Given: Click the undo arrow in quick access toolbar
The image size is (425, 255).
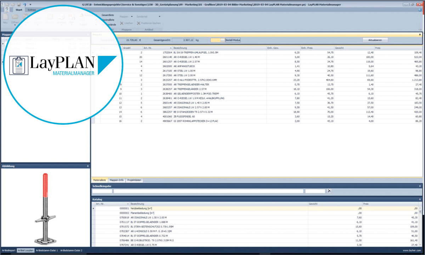Looking at the screenshot, I should (x=24, y=4).
